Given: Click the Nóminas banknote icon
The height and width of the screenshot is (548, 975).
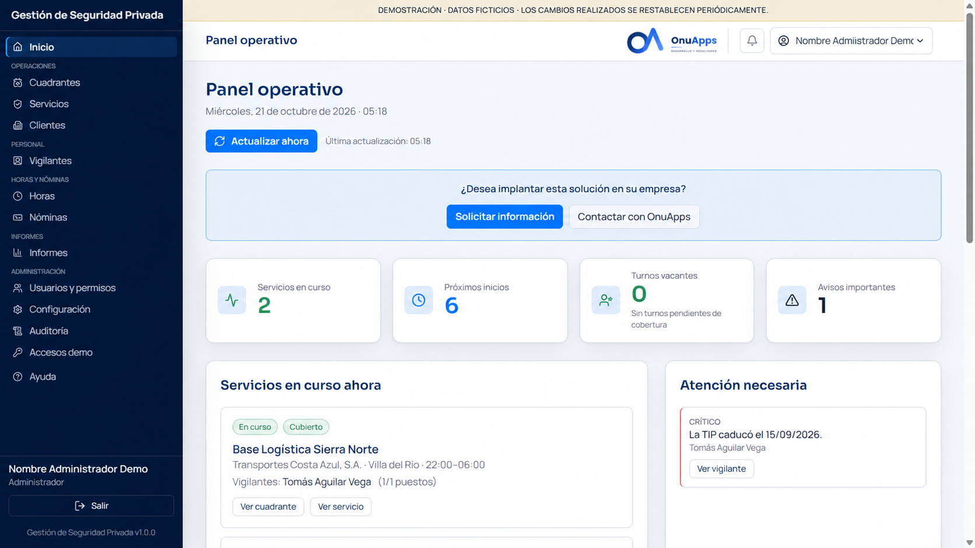Looking at the screenshot, I should tap(18, 217).
